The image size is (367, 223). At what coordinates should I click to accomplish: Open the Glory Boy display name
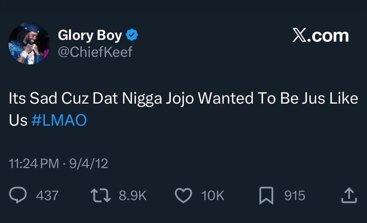[x=90, y=35]
